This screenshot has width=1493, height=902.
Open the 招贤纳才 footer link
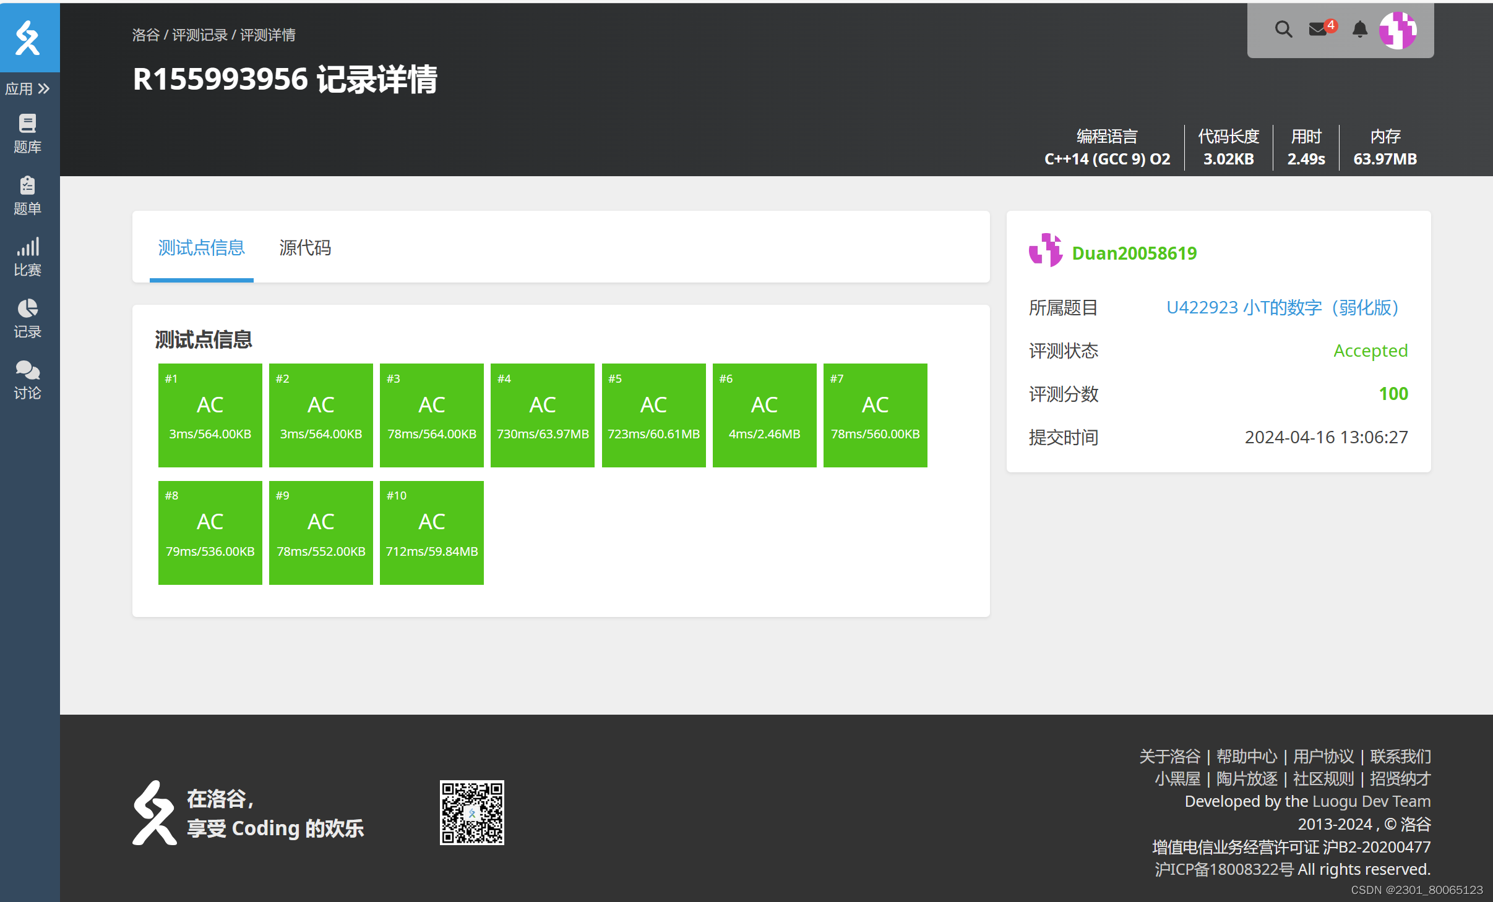tap(1400, 778)
